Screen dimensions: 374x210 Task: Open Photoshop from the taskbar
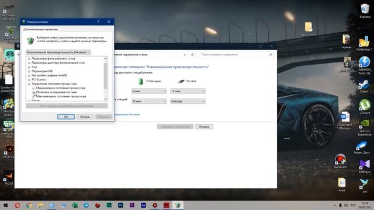(120, 205)
